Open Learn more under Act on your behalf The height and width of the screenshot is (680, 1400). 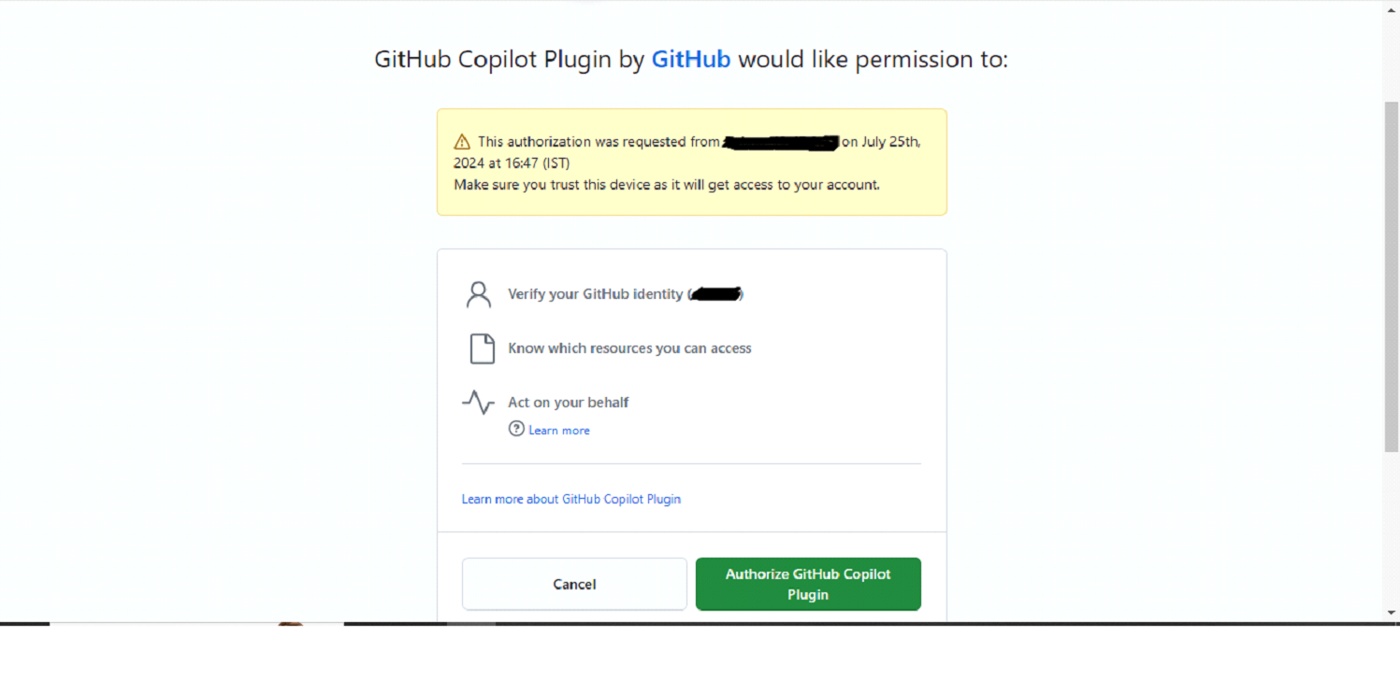[x=558, y=430]
